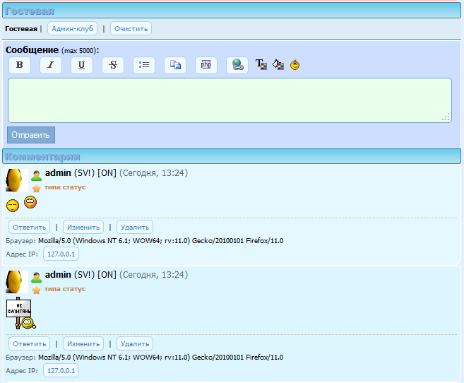This screenshot has width=464, height=383.
Task: Click the green user icon in first comment
Action: tap(37, 175)
